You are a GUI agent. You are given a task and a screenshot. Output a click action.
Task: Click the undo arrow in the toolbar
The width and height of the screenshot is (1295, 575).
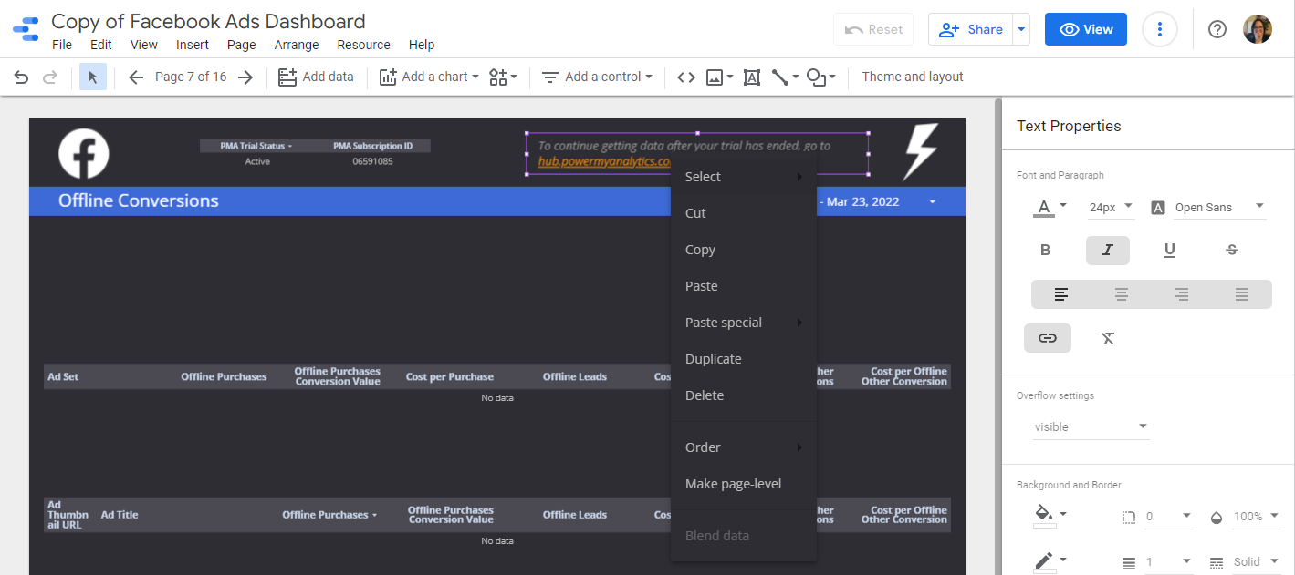pyautogui.click(x=21, y=77)
